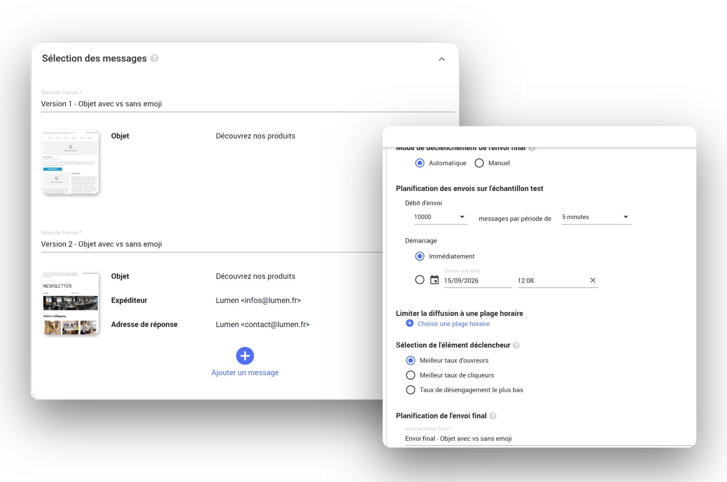Clear the scheduled time with the X icon
Image resolution: width=727 pixels, height=482 pixels.
point(593,280)
